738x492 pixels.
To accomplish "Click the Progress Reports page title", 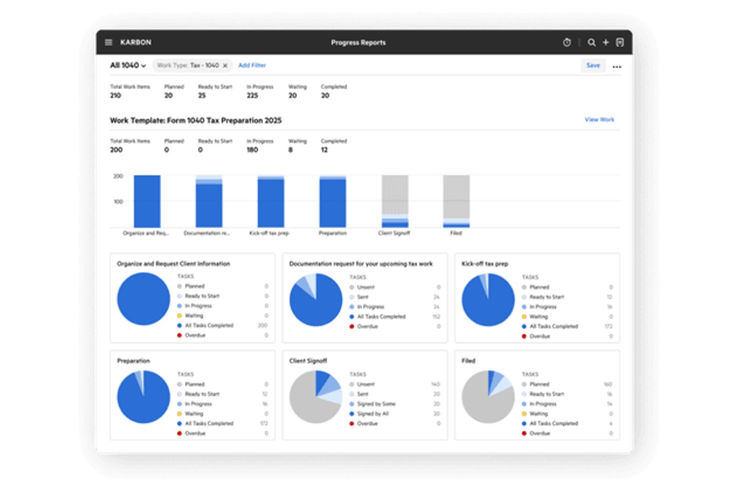I will [x=358, y=42].
